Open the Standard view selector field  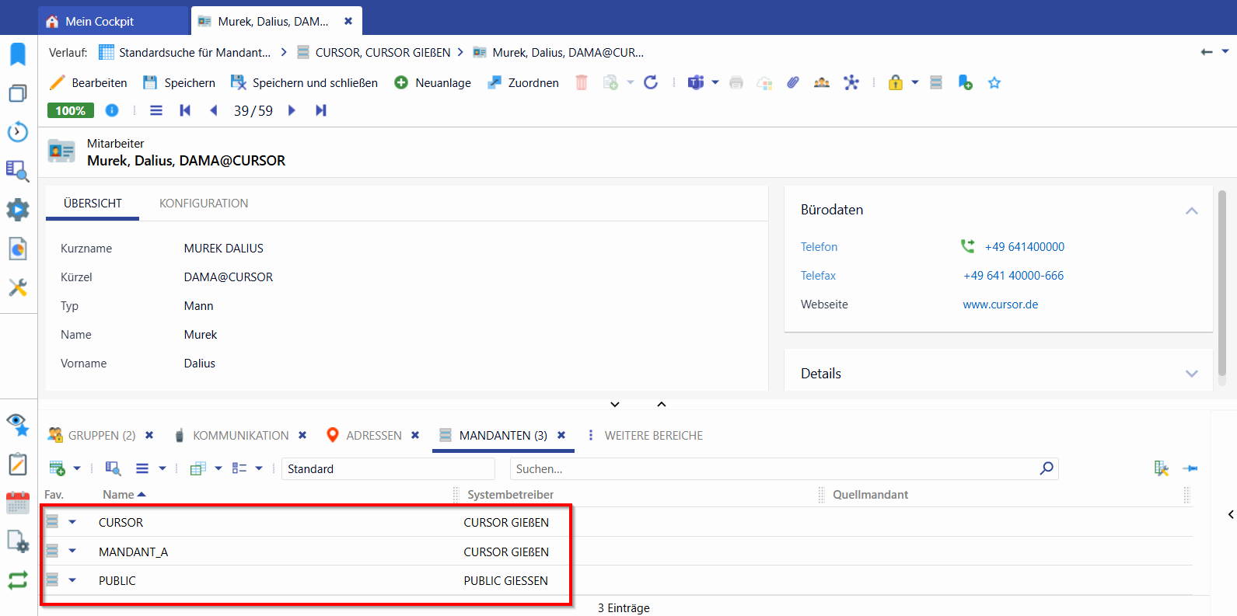pos(388,468)
